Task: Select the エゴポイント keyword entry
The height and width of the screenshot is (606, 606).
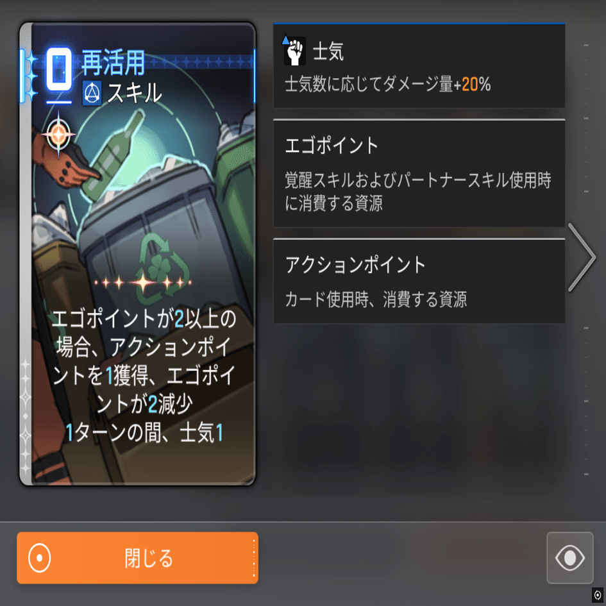Action: [x=419, y=174]
